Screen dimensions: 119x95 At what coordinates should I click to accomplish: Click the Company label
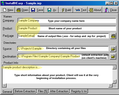tap(8, 20)
